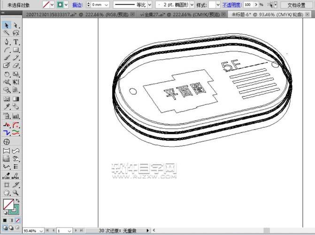Select the Free Transform tool

click(x=15, y=82)
